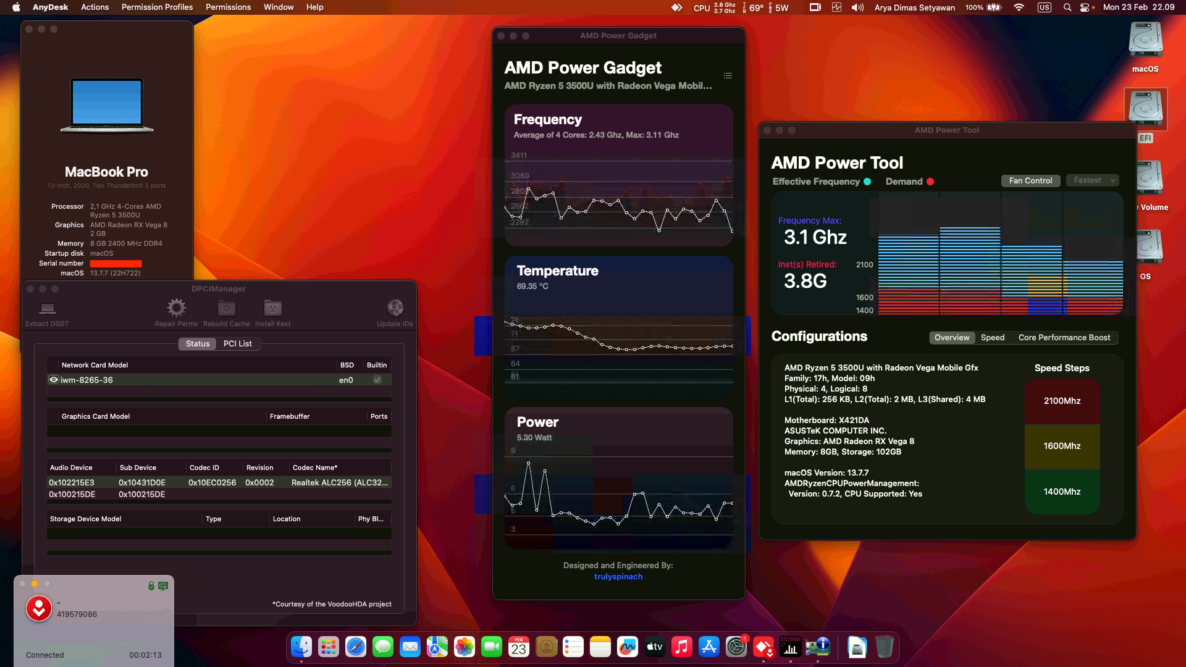Open EFI drive icon on desktop

click(1145, 109)
